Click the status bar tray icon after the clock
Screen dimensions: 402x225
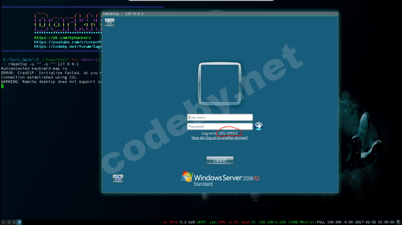click(398, 222)
